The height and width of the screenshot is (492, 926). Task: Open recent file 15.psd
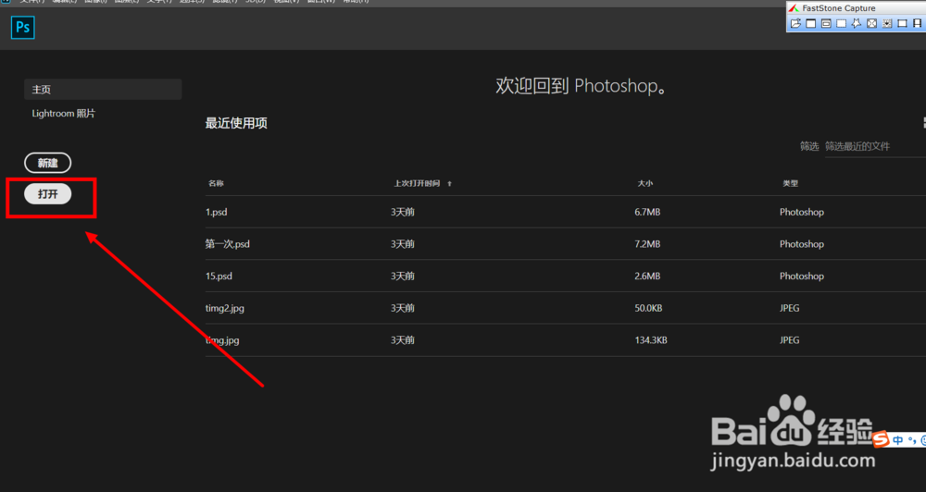219,276
